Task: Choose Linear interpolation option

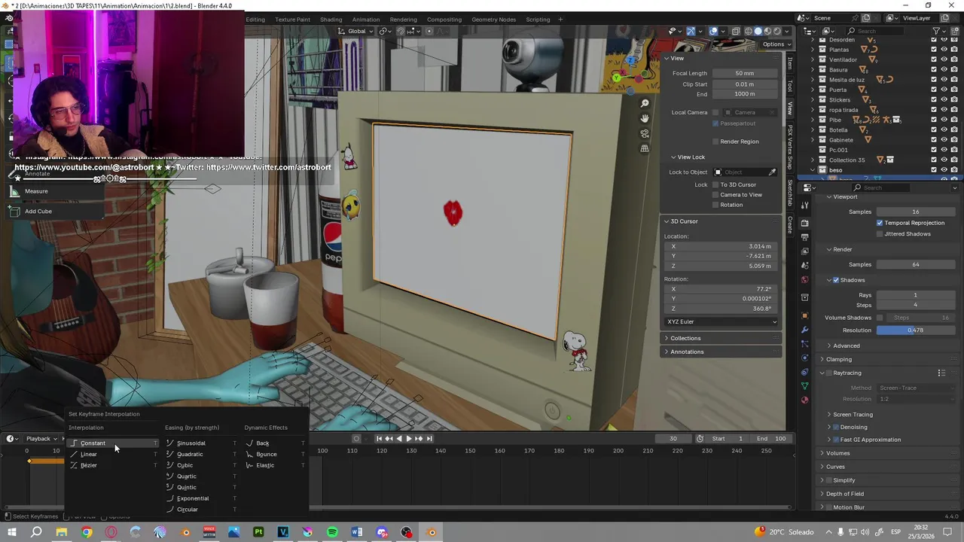Action: [113, 454]
